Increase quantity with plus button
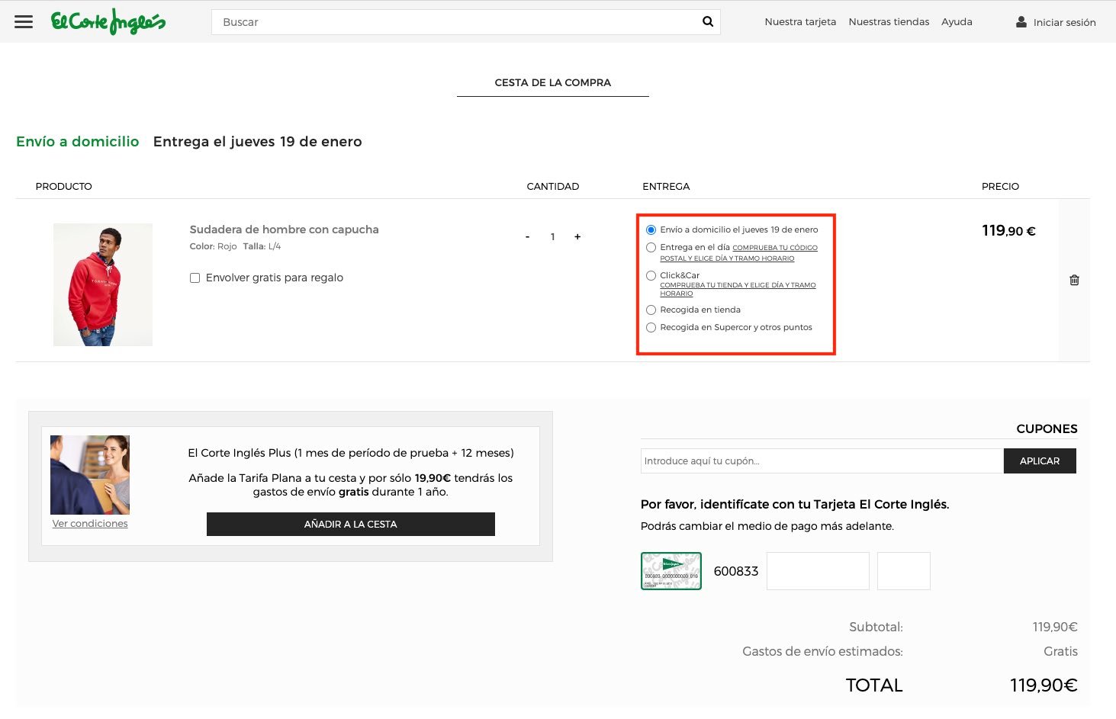 pyautogui.click(x=577, y=237)
